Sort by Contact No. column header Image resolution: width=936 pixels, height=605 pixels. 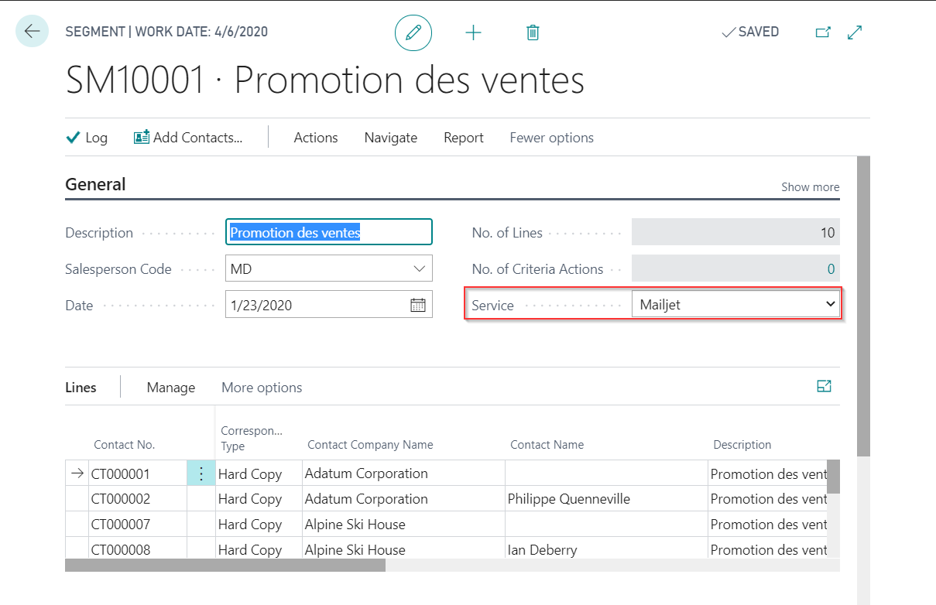(125, 445)
